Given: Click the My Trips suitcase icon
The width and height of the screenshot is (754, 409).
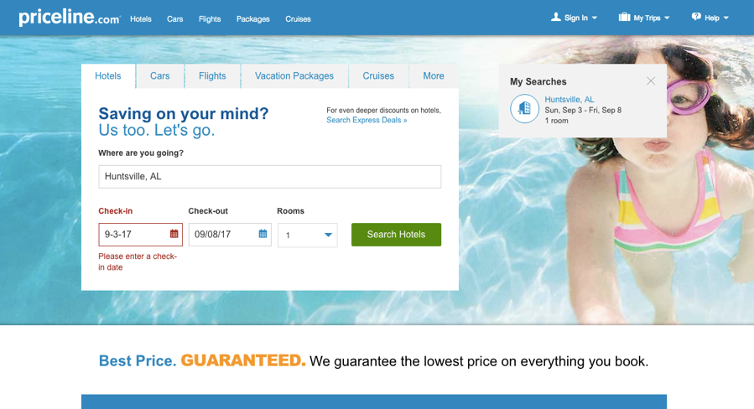Looking at the screenshot, I should point(624,18).
